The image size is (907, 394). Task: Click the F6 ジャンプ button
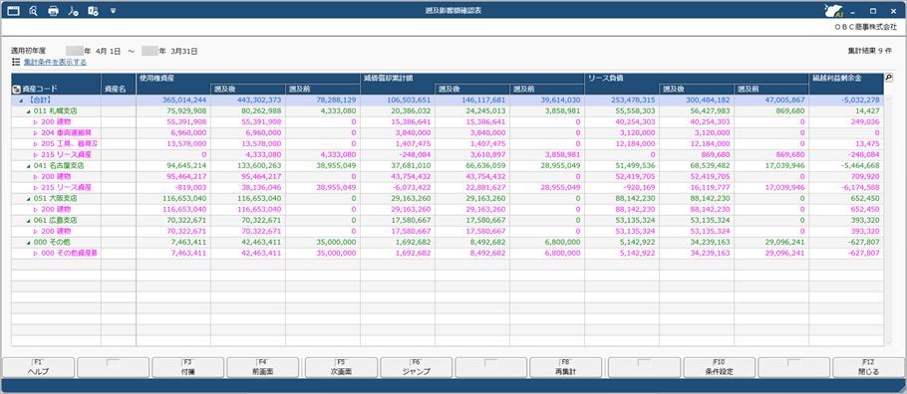(x=416, y=367)
